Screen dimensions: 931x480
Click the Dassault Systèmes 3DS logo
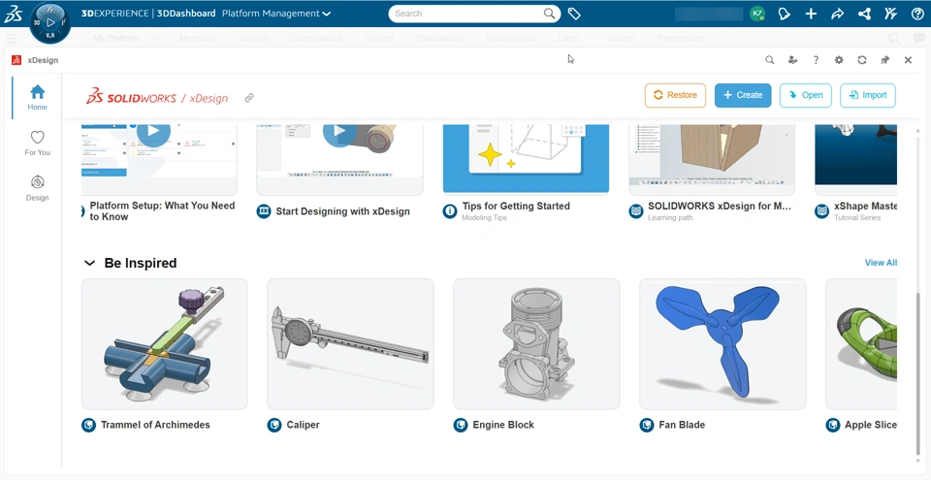click(13, 14)
